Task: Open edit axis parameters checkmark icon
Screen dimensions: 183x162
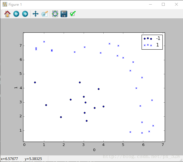Action: (73, 14)
